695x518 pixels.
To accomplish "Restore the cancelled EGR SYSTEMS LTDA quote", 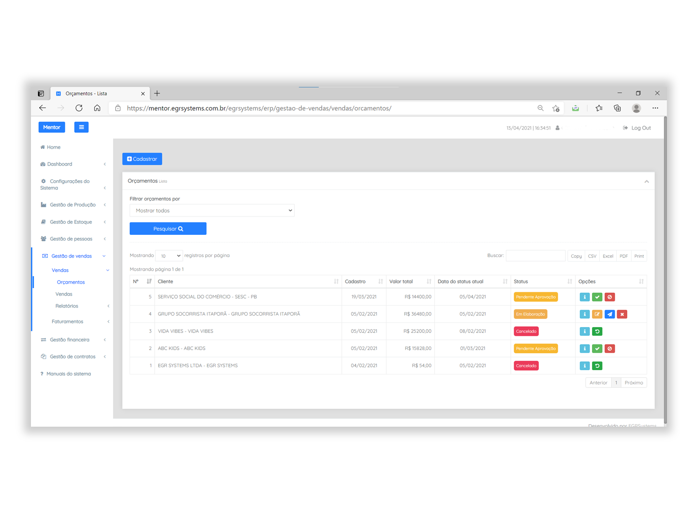I will (597, 366).
